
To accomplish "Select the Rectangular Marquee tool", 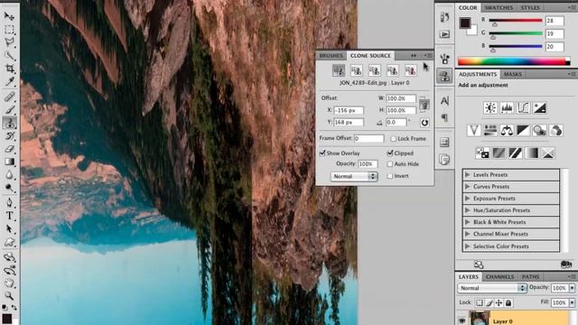I will [x=9, y=30].
